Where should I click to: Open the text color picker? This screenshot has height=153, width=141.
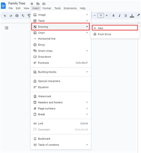pyautogui.click(x=132, y=16)
